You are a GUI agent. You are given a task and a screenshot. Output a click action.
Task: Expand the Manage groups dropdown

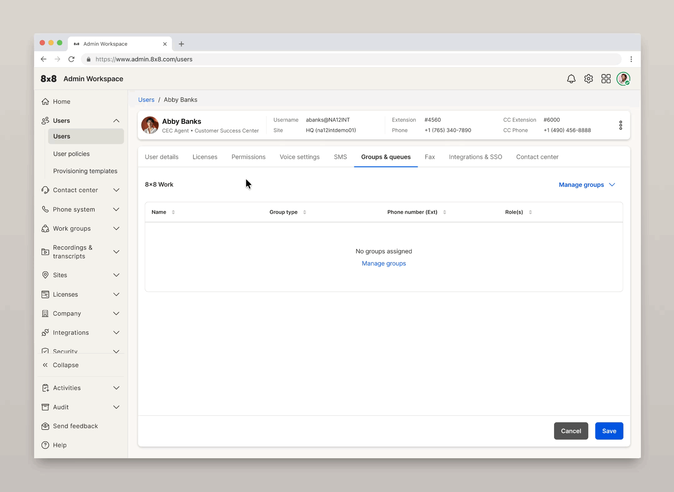(x=587, y=185)
